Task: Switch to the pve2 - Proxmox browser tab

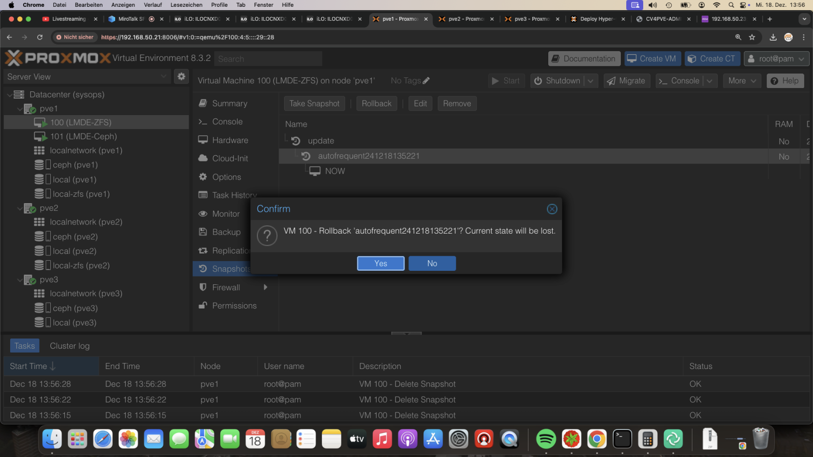Action: pyautogui.click(x=466, y=19)
